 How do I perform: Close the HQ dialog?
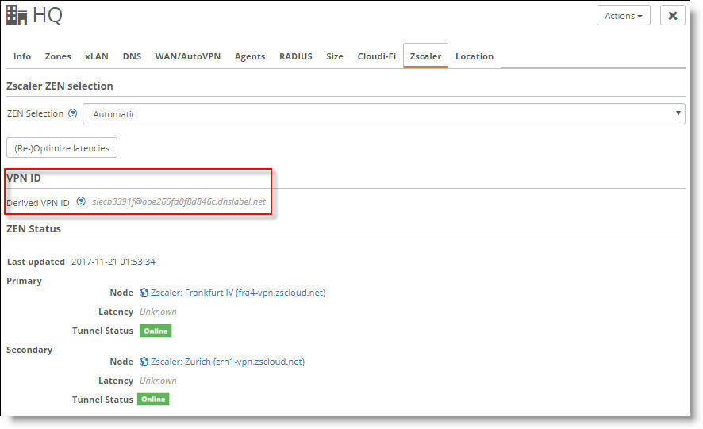point(673,16)
